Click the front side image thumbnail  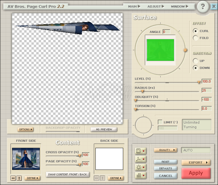[26, 159]
